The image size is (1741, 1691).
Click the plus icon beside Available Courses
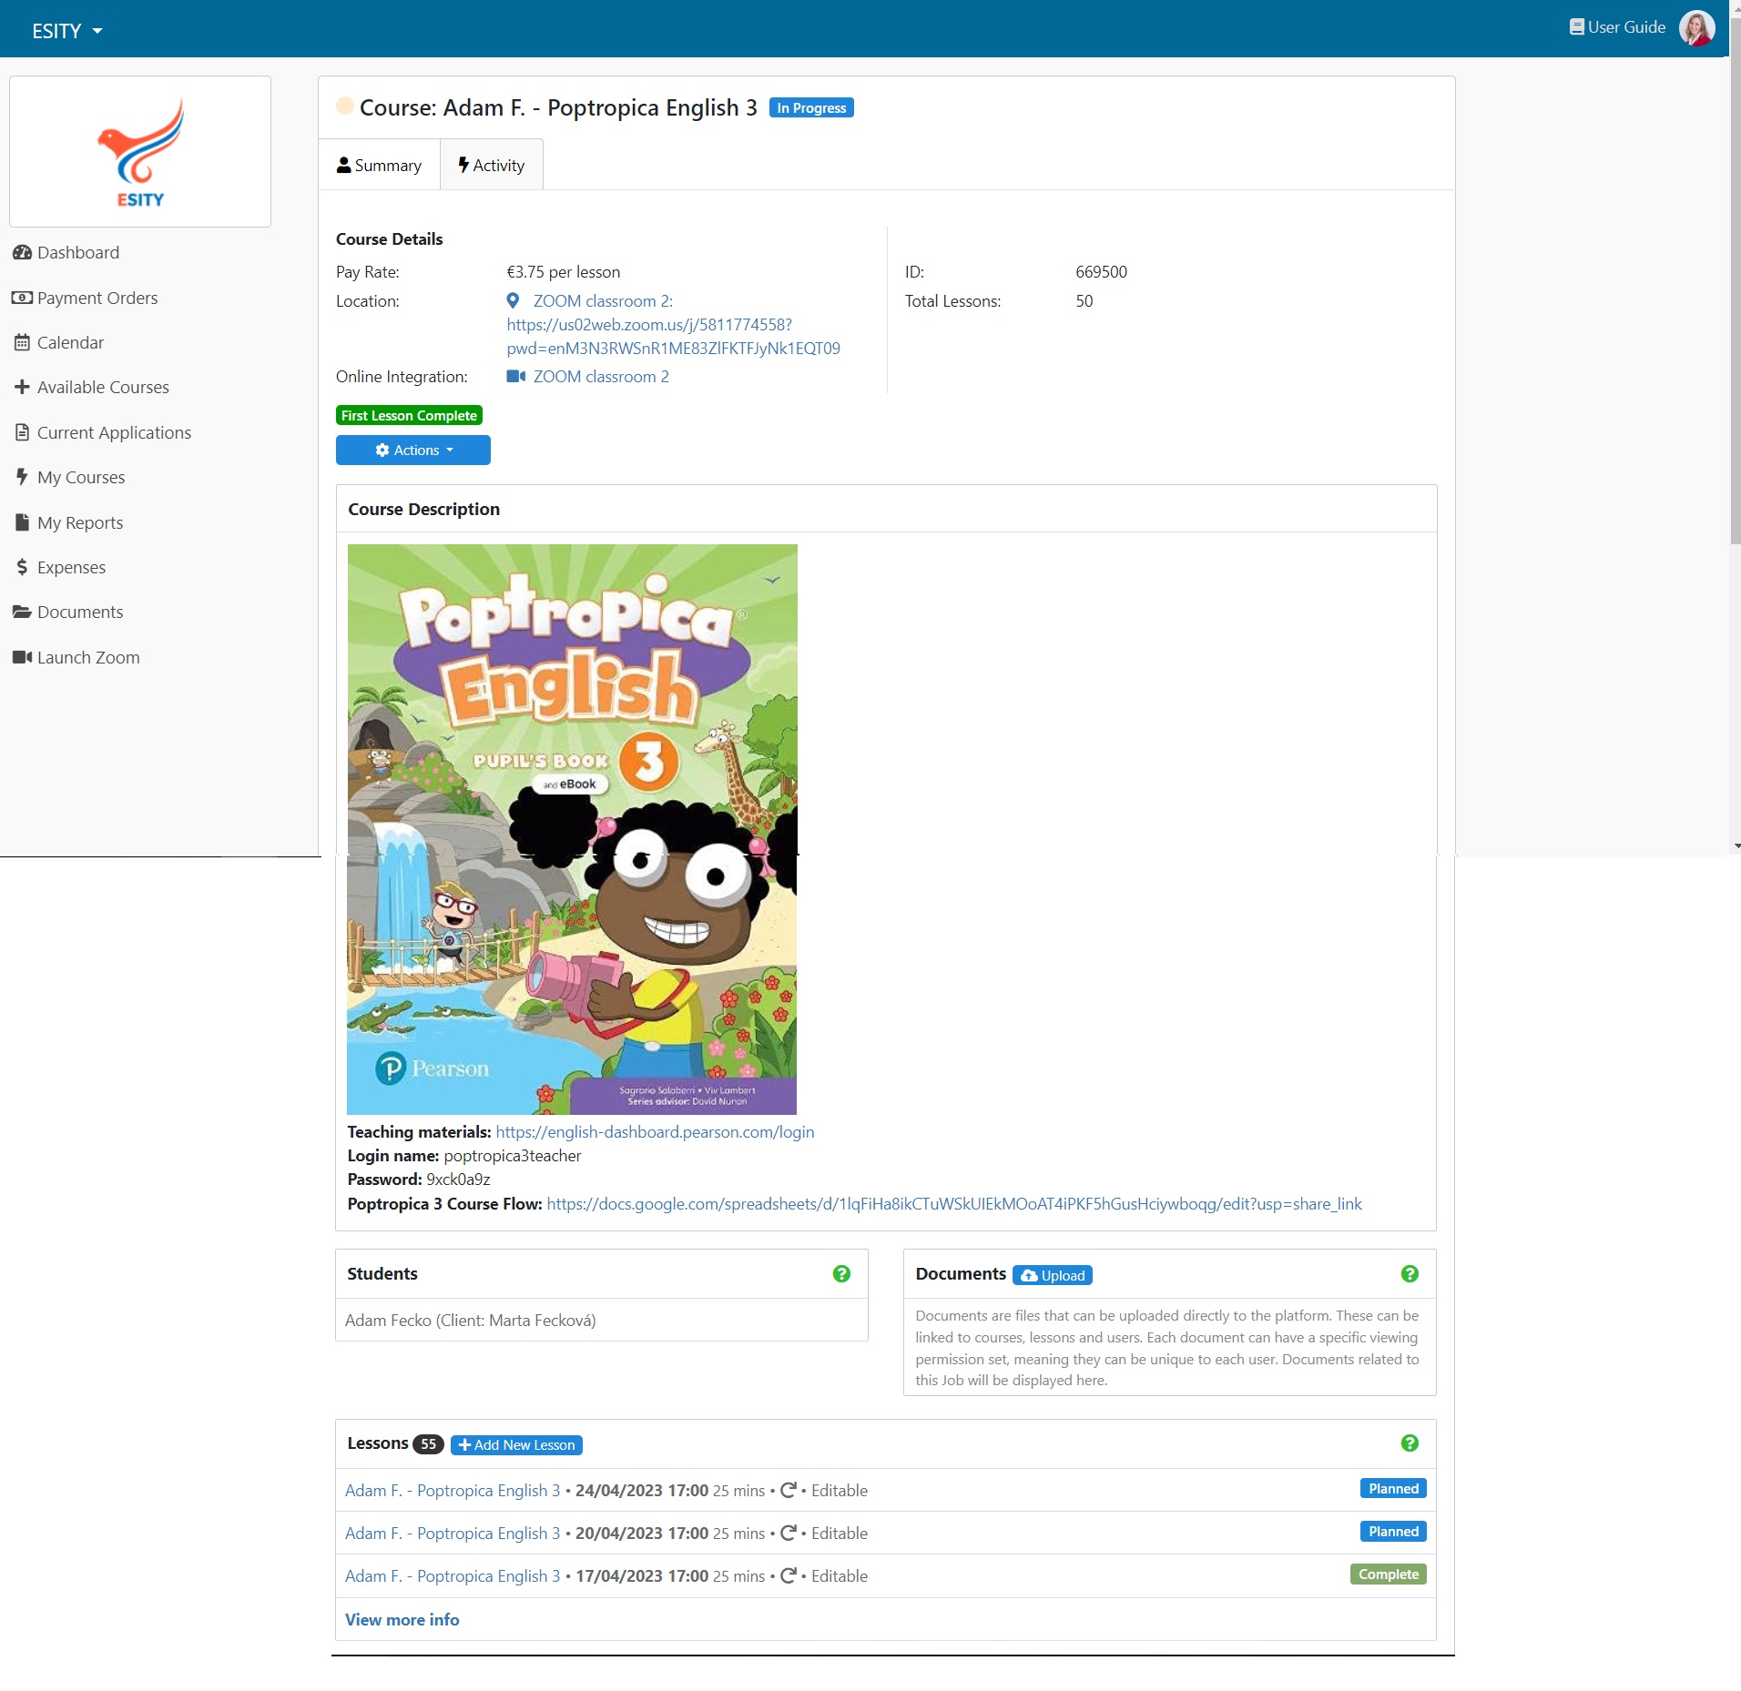(x=22, y=388)
